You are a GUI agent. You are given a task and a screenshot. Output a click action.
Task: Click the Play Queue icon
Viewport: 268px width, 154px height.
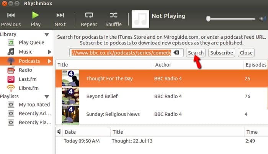click(11, 43)
